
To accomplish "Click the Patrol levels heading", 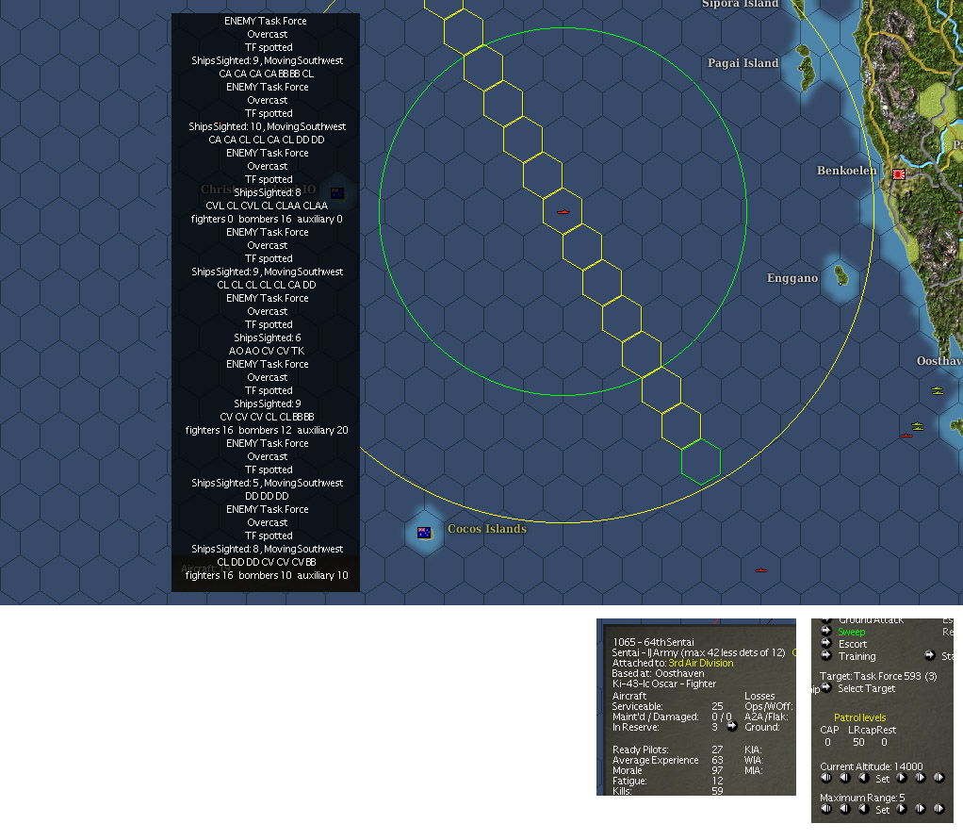I will [x=859, y=717].
